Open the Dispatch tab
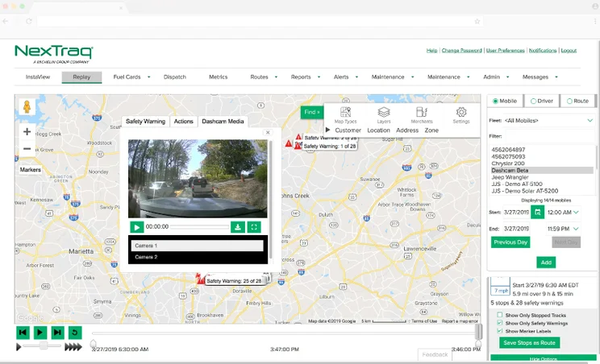 point(175,77)
